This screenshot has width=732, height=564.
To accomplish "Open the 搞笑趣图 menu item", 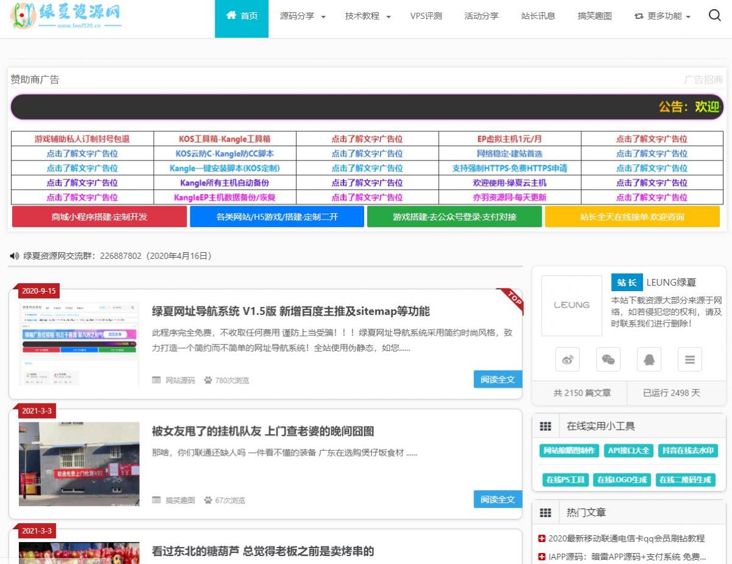I will coord(594,16).
